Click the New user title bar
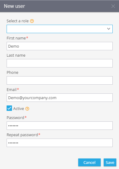The image size is (119, 169). (59, 6)
